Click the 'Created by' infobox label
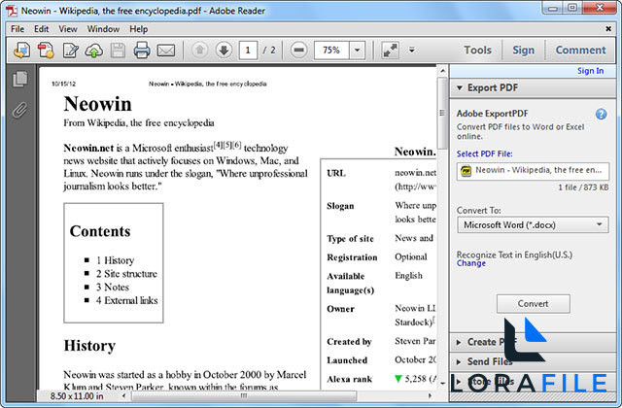 [x=349, y=342]
